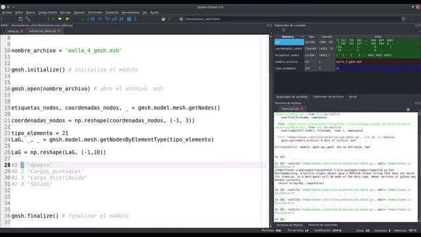Open the Ayuda pane tab
Screen dimensions: 421x237
coord(353,97)
